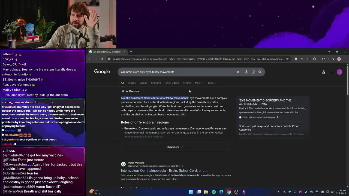This screenshot has width=349, height=196.
Task: Open OBS Studio from the taskbar
Action: click(236, 192)
